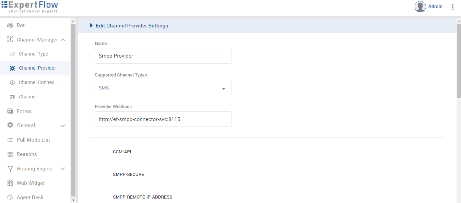Expand the Routing Engine section

[x=63, y=168]
